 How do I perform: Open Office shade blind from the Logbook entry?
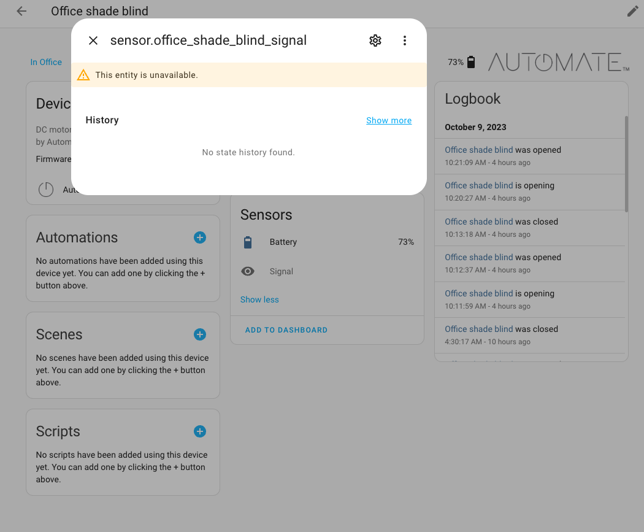pyautogui.click(x=478, y=149)
